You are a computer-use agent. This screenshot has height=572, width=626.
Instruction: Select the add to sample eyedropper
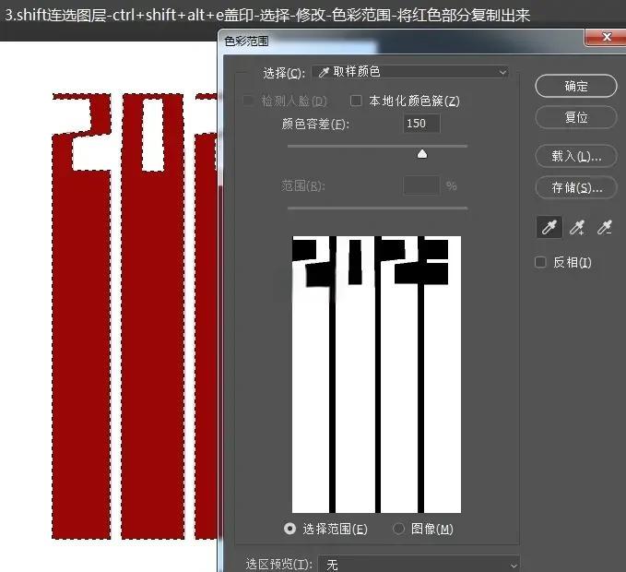coord(577,227)
